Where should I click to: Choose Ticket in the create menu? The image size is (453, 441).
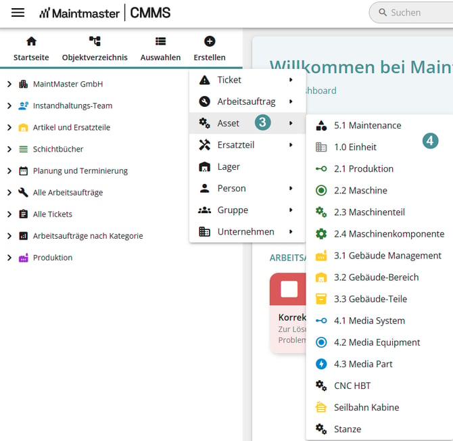click(247, 80)
